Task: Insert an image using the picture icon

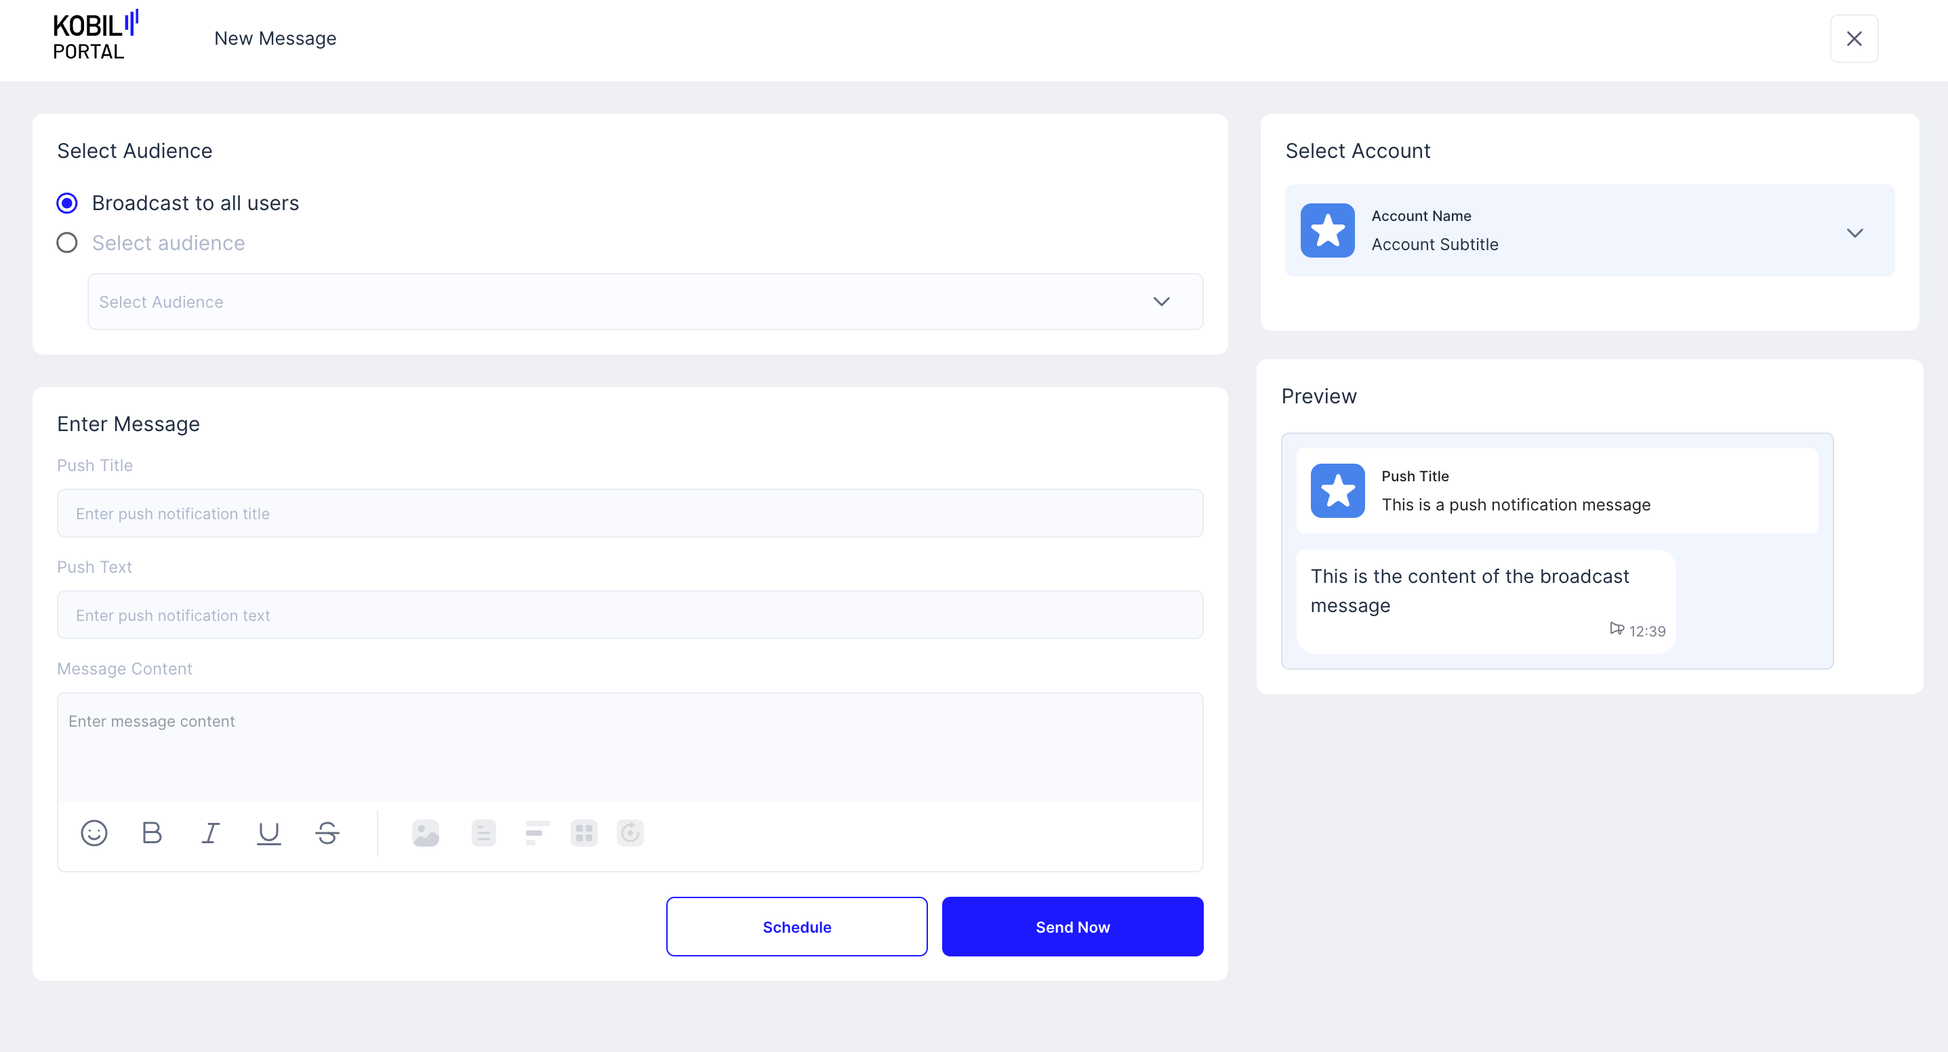Action: (x=425, y=832)
